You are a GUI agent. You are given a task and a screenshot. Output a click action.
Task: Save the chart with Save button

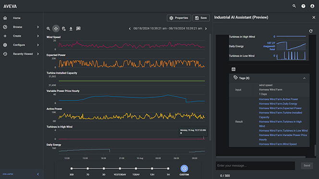coord(201,18)
